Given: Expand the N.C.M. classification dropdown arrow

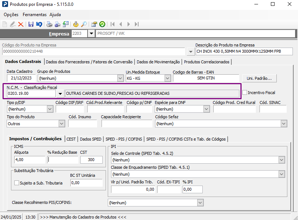Looking at the screenshot, I should click(60, 94).
